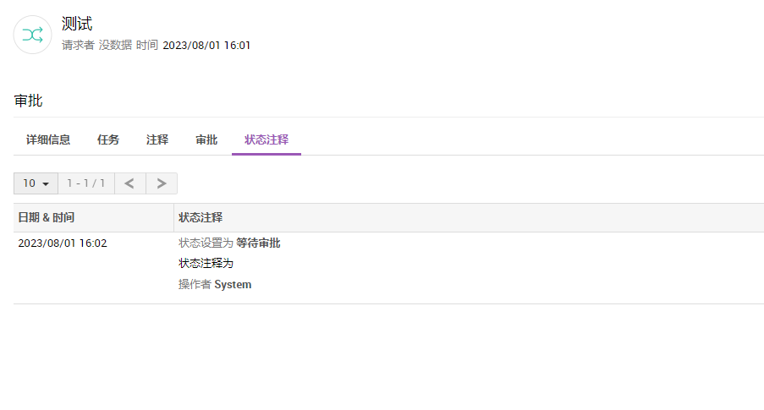Select the 注释 tab
764x410 pixels.
(x=157, y=139)
